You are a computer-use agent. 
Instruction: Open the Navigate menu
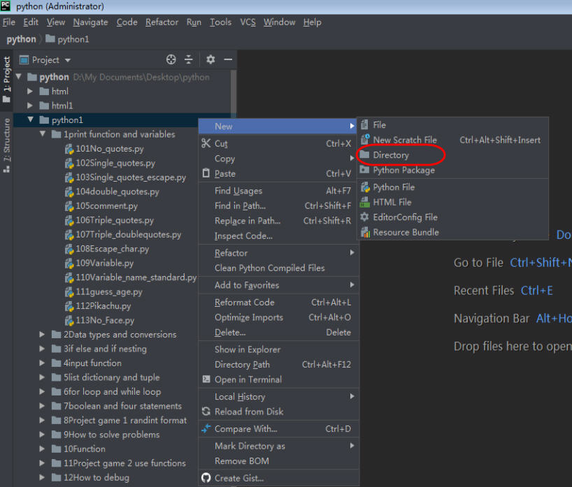pyautogui.click(x=90, y=22)
